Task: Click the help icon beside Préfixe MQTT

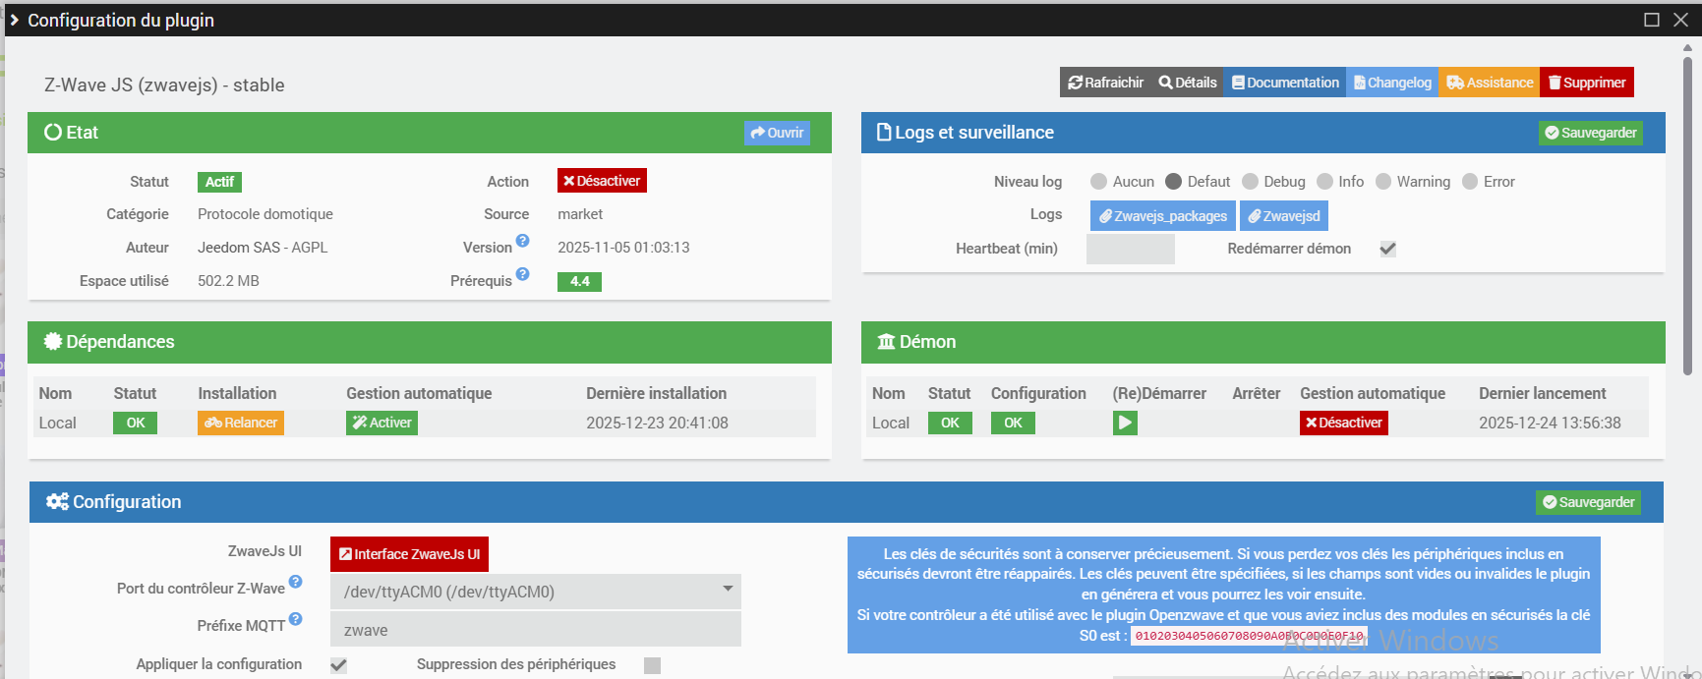Action: (x=296, y=619)
